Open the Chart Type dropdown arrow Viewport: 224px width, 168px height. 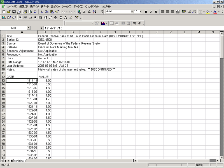107,23
